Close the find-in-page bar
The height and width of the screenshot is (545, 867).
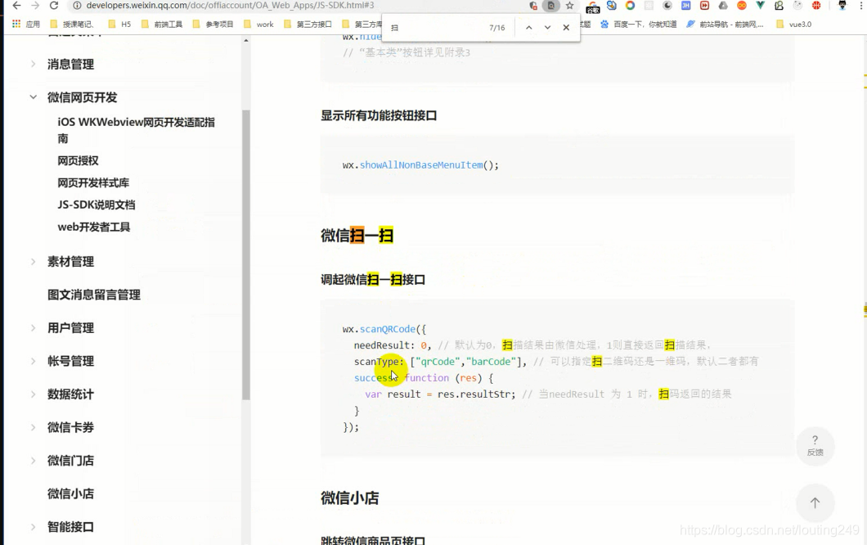pos(565,27)
